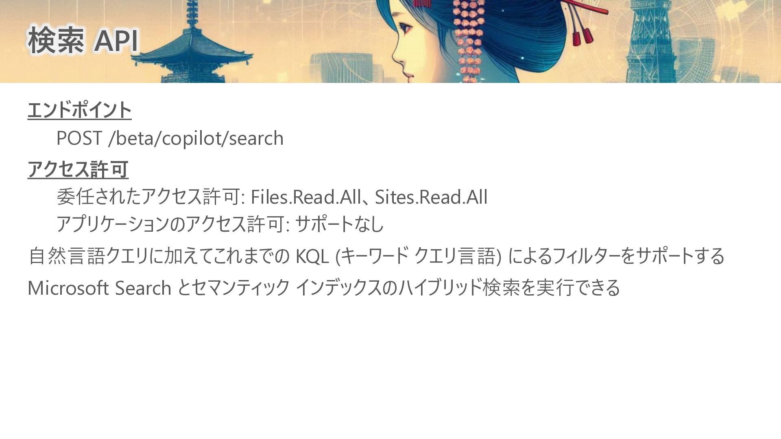The height and width of the screenshot is (439, 781).
Task: Click the Files.Read.All permission text
Action: (306, 197)
